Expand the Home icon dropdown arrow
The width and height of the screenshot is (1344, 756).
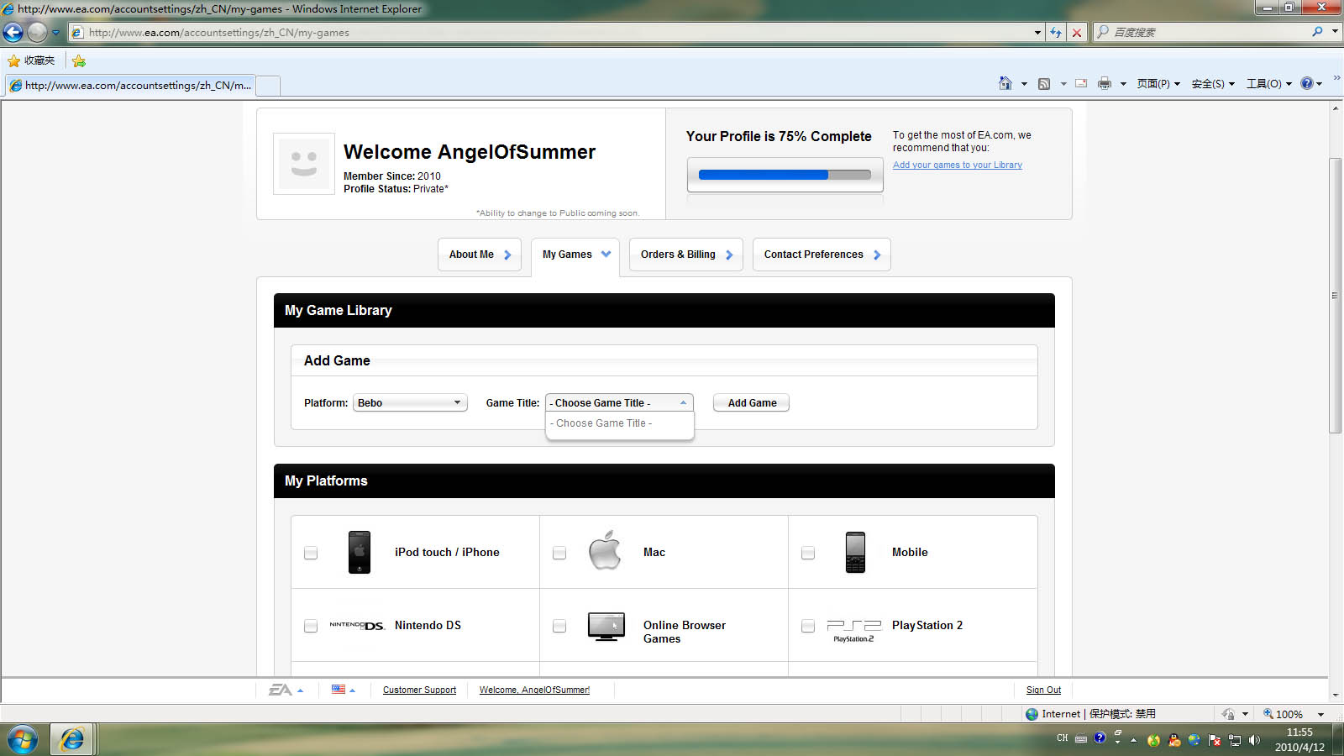tap(1024, 83)
